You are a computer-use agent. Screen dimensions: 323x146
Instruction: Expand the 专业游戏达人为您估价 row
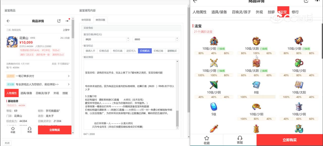pos(38,84)
